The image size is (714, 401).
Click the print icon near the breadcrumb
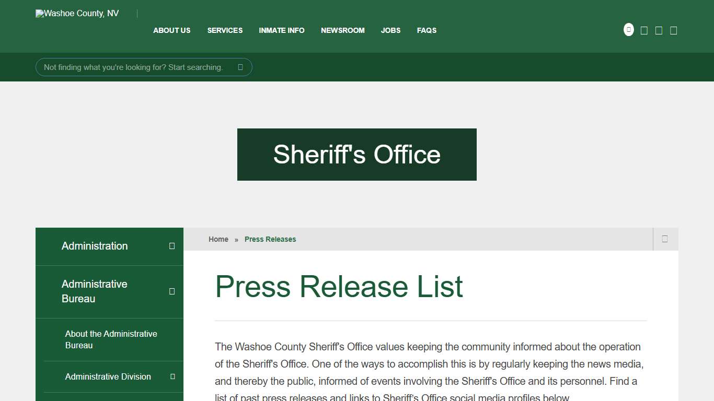coord(665,239)
